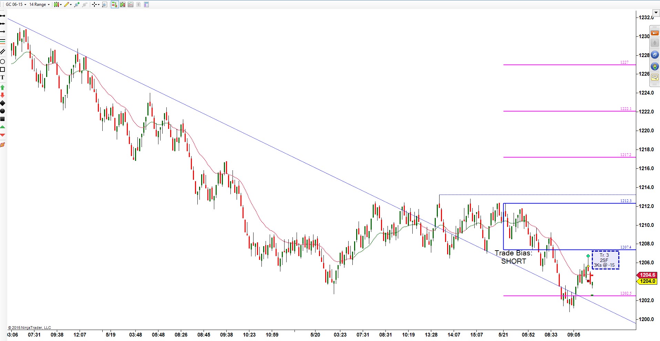Viewport: 660px width, 341px height.
Task: Open the Data Series candlestick icon
Action: click(123, 4)
